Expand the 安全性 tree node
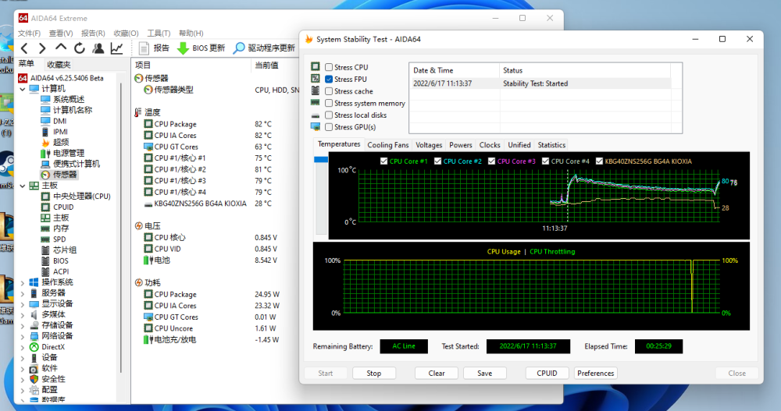 [x=23, y=379]
